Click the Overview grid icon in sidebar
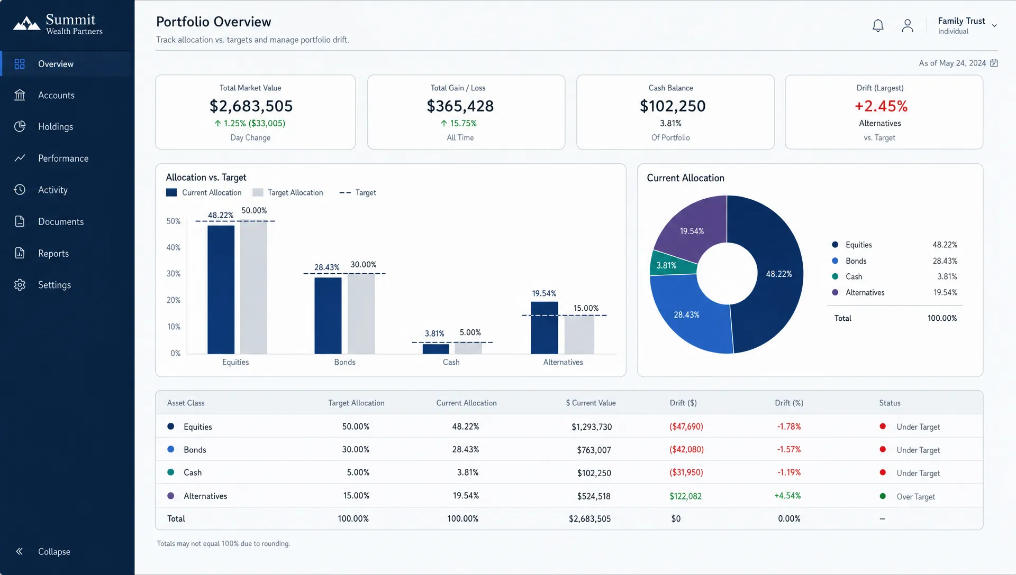 (20, 64)
